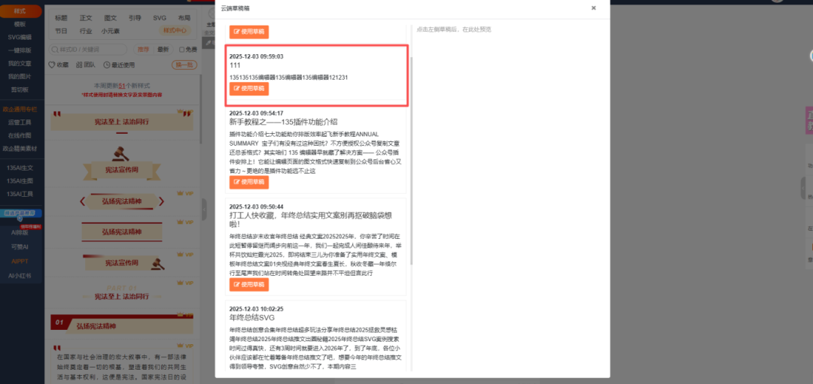Image resolution: width=813 pixels, height=384 pixels.
Task: Click timestamp 2025-12-03 09:54:17
Action: pyautogui.click(x=256, y=113)
